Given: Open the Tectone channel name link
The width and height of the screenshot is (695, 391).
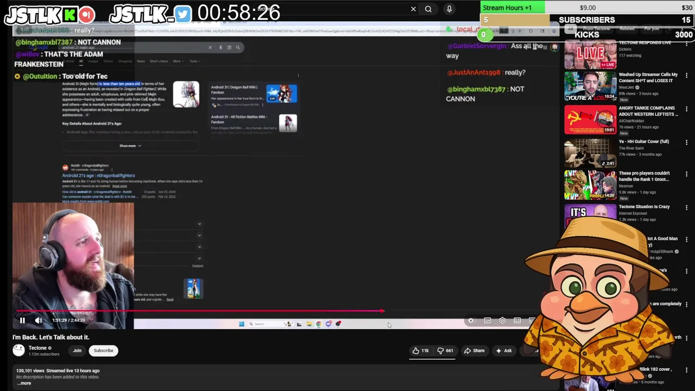Looking at the screenshot, I should pyautogui.click(x=37, y=348).
